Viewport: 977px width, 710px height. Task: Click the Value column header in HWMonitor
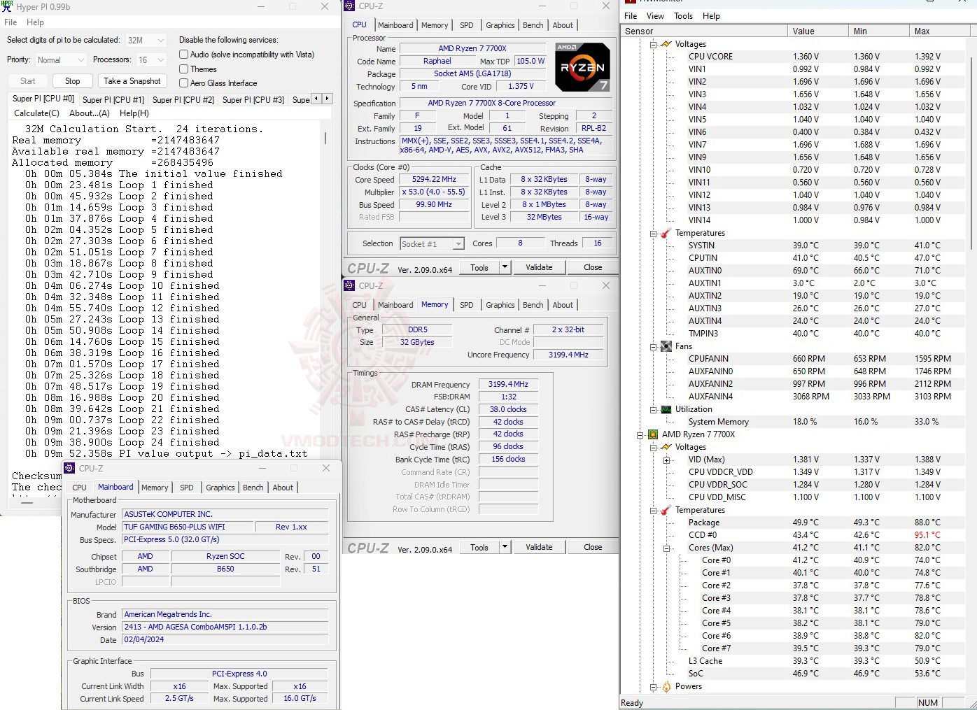point(817,31)
